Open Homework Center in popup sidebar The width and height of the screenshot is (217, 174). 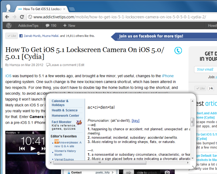coord(65,116)
